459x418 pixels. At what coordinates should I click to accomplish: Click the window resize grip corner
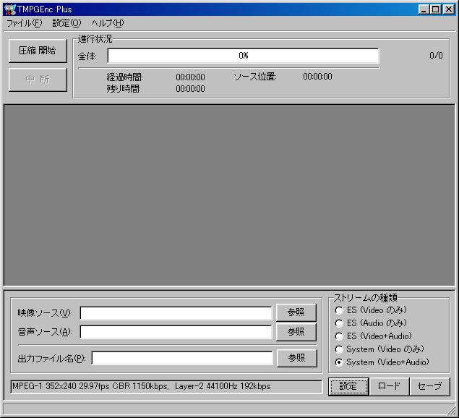point(451,409)
